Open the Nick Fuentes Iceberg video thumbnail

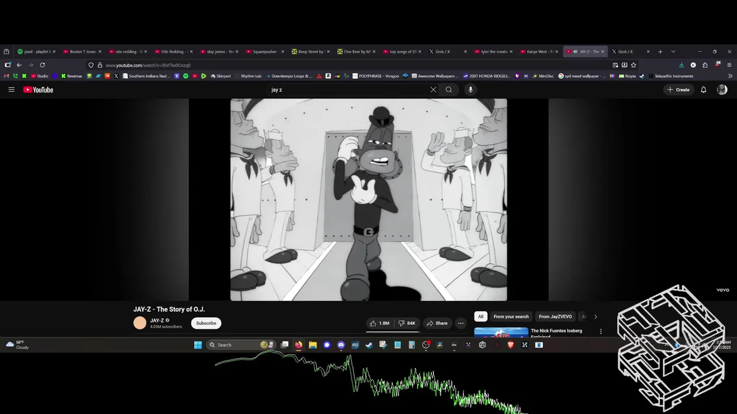tap(501, 332)
